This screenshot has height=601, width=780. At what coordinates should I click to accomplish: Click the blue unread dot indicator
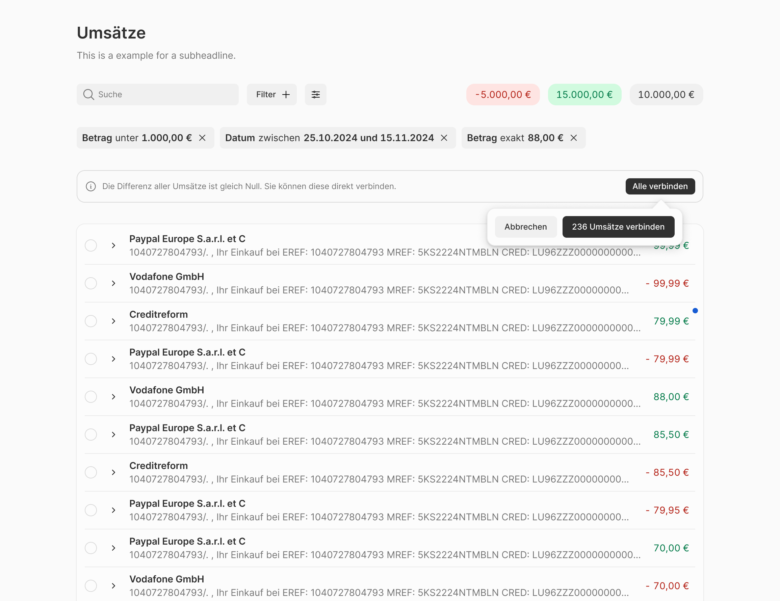(695, 311)
